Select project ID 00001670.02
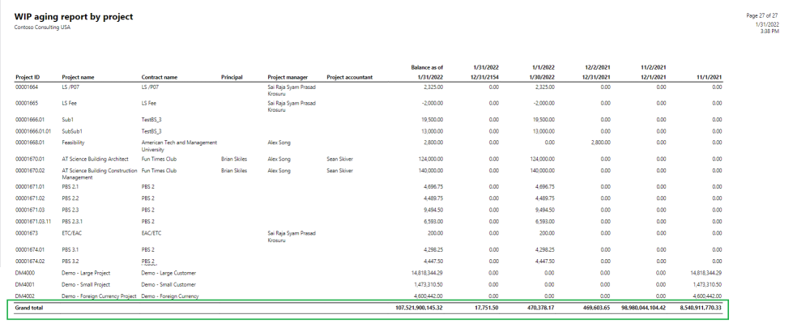Image resolution: width=810 pixels, height=336 pixels. click(30, 171)
